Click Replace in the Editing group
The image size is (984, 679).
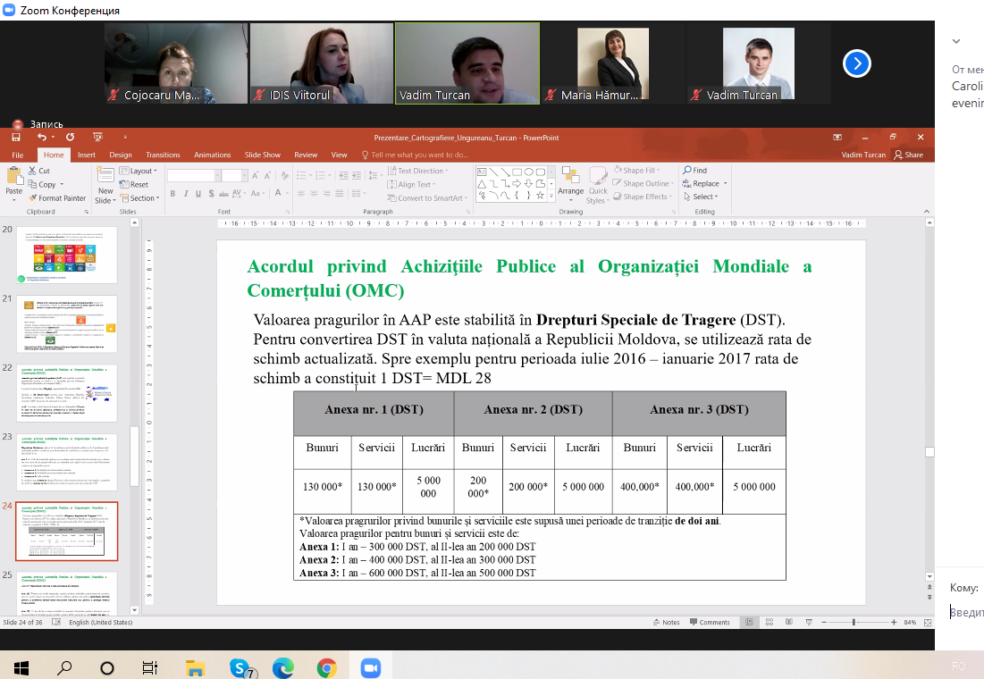pos(705,184)
